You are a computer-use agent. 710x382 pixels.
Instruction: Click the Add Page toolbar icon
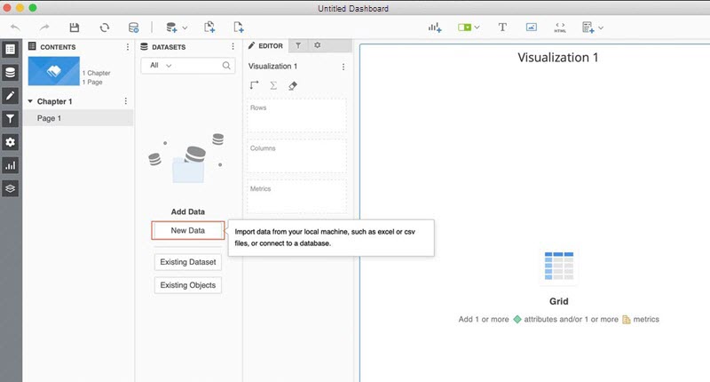tap(238, 28)
